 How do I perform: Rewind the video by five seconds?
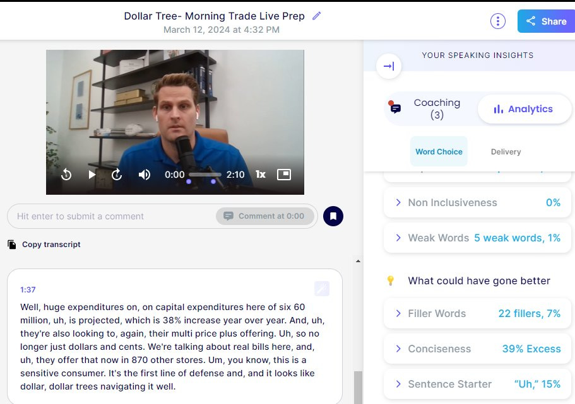click(x=66, y=175)
